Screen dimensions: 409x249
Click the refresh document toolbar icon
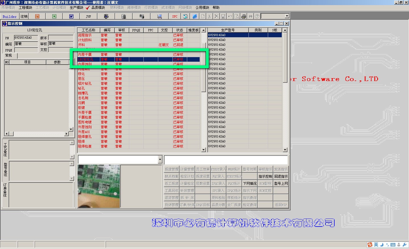pos(185,16)
